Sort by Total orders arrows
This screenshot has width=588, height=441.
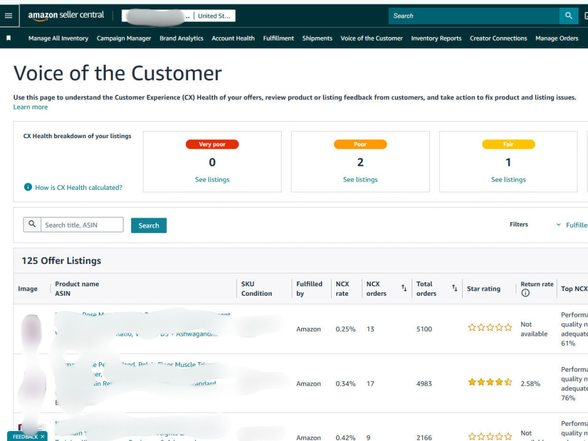tap(455, 288)
